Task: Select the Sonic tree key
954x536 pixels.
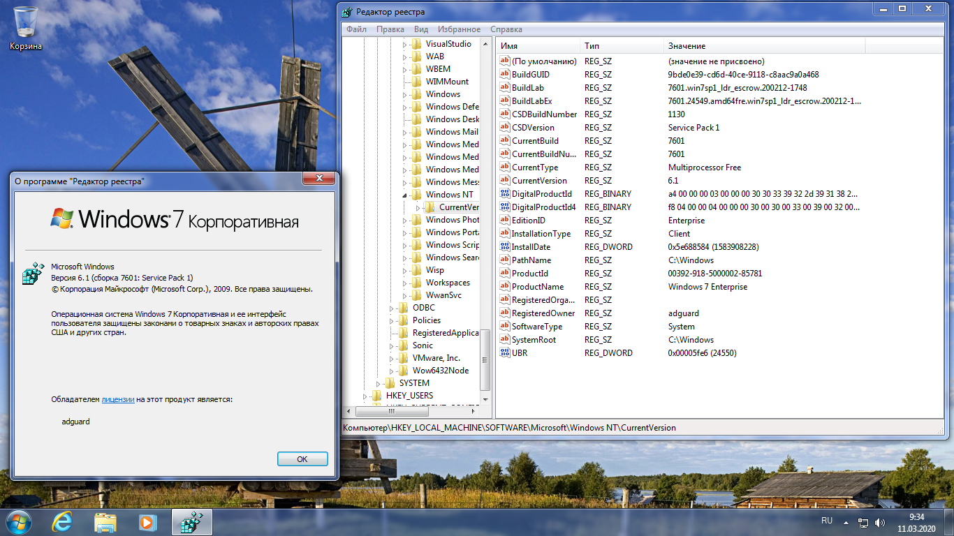Action: click(x=423, y=345)
